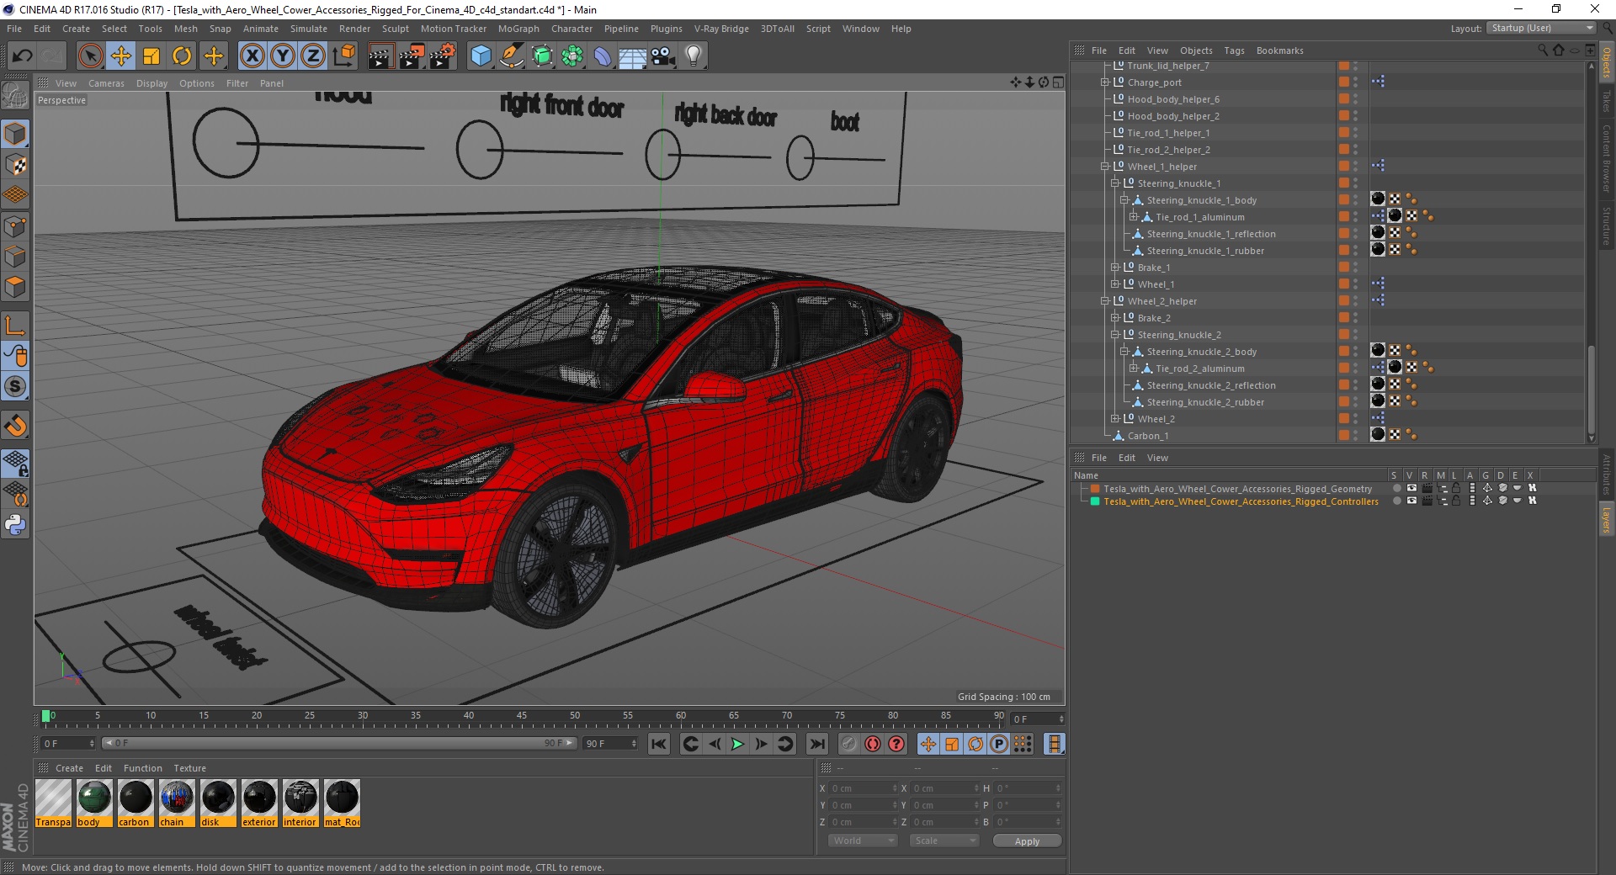
Task: Collapse Steering_knuckle_1 node
Action: click(x=1115, y=183)
